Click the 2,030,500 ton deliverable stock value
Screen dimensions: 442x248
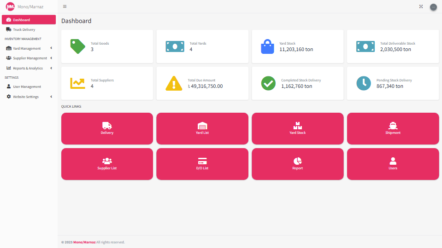395,49
